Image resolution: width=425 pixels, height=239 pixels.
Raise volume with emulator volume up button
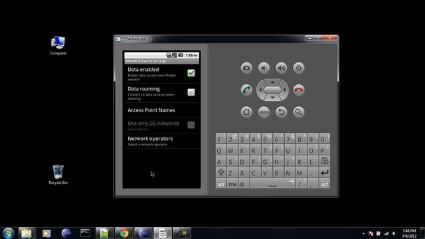(x=281, y=68)
